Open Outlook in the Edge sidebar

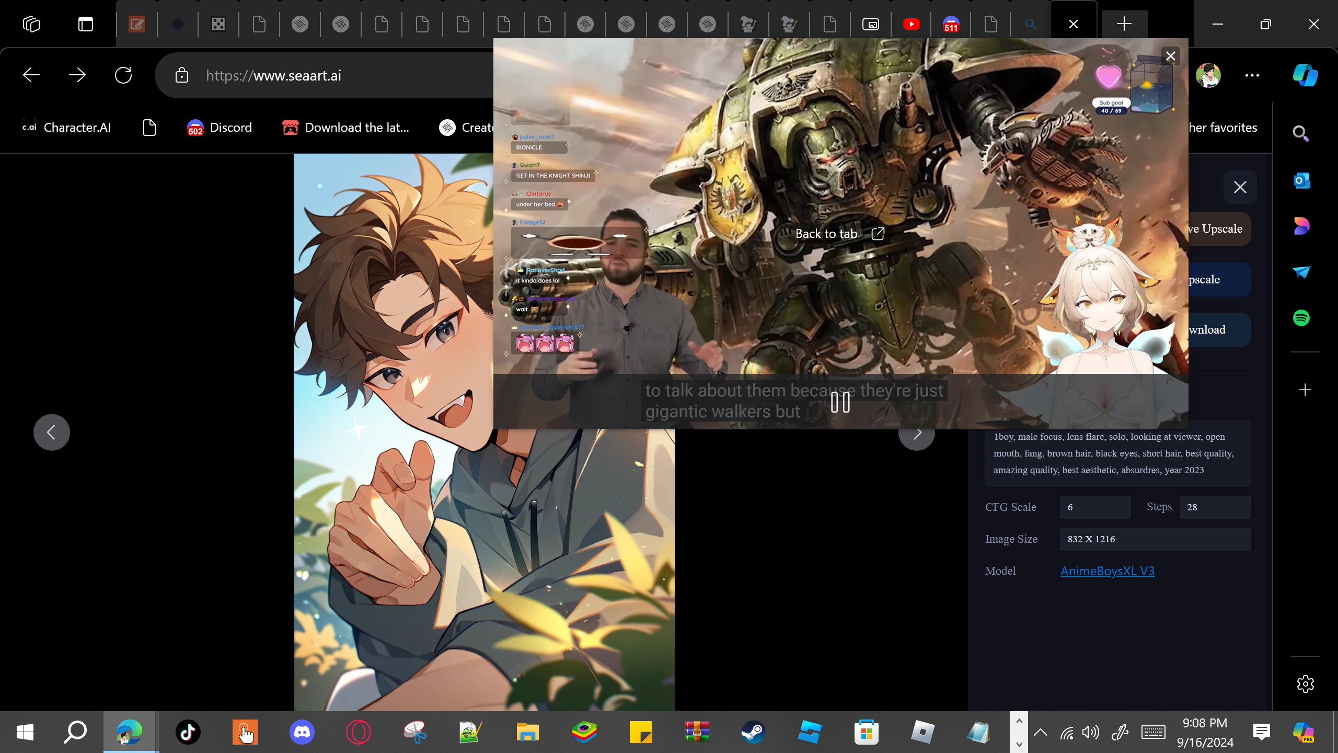(x=1301, y=180)
